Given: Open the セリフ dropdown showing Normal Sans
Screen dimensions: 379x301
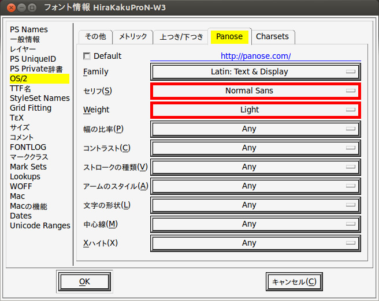Looking at the screenshot, I should coord(255,91).
